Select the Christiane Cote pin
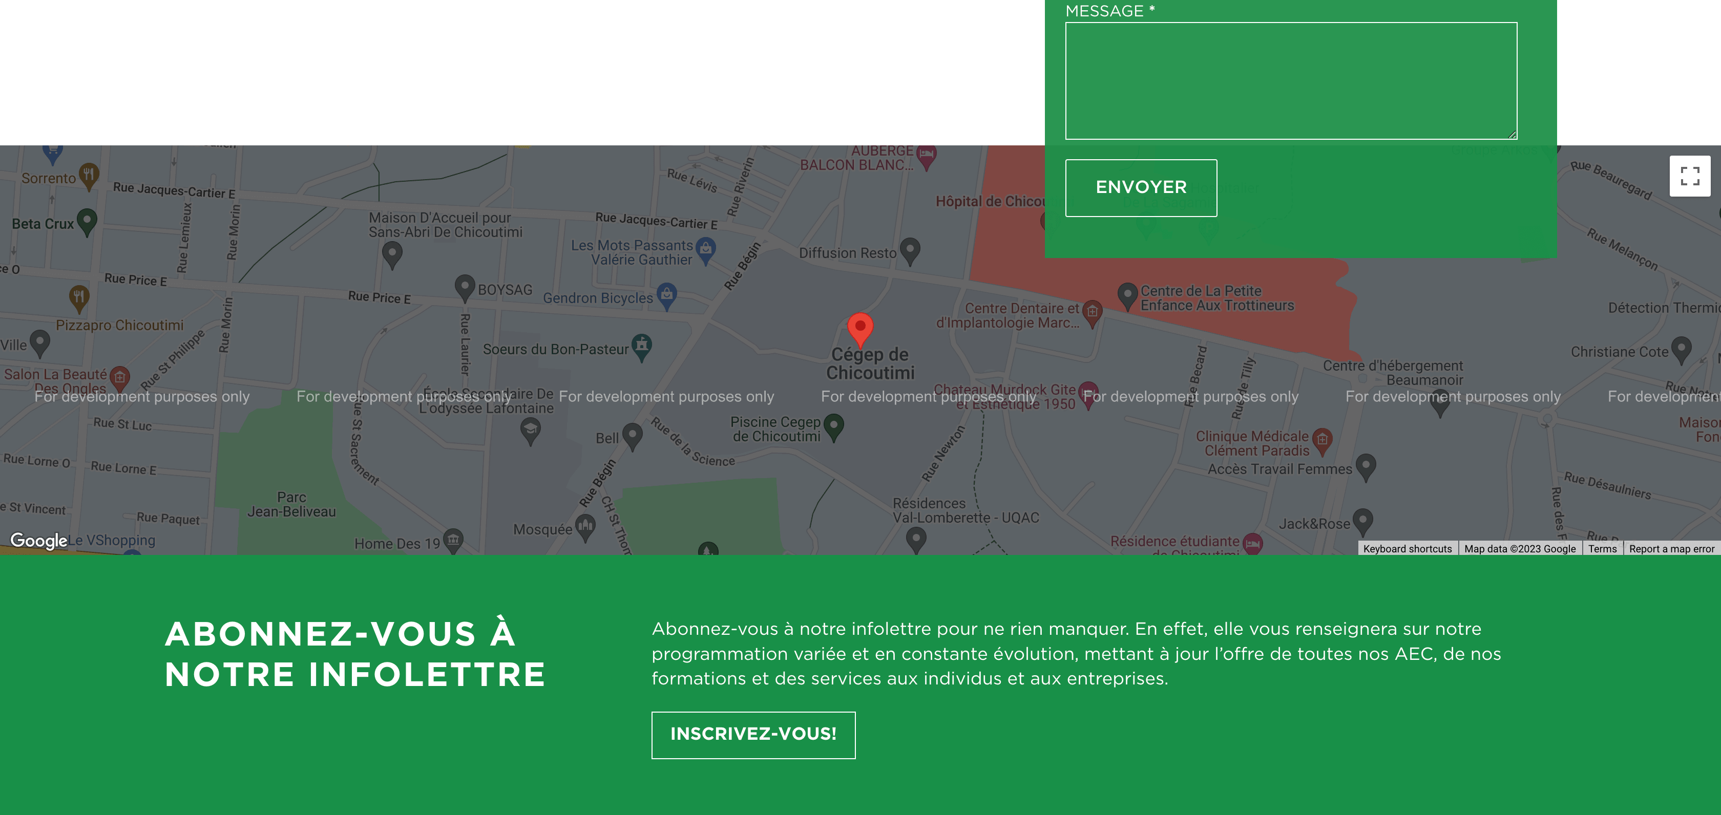 point(1681,351)
